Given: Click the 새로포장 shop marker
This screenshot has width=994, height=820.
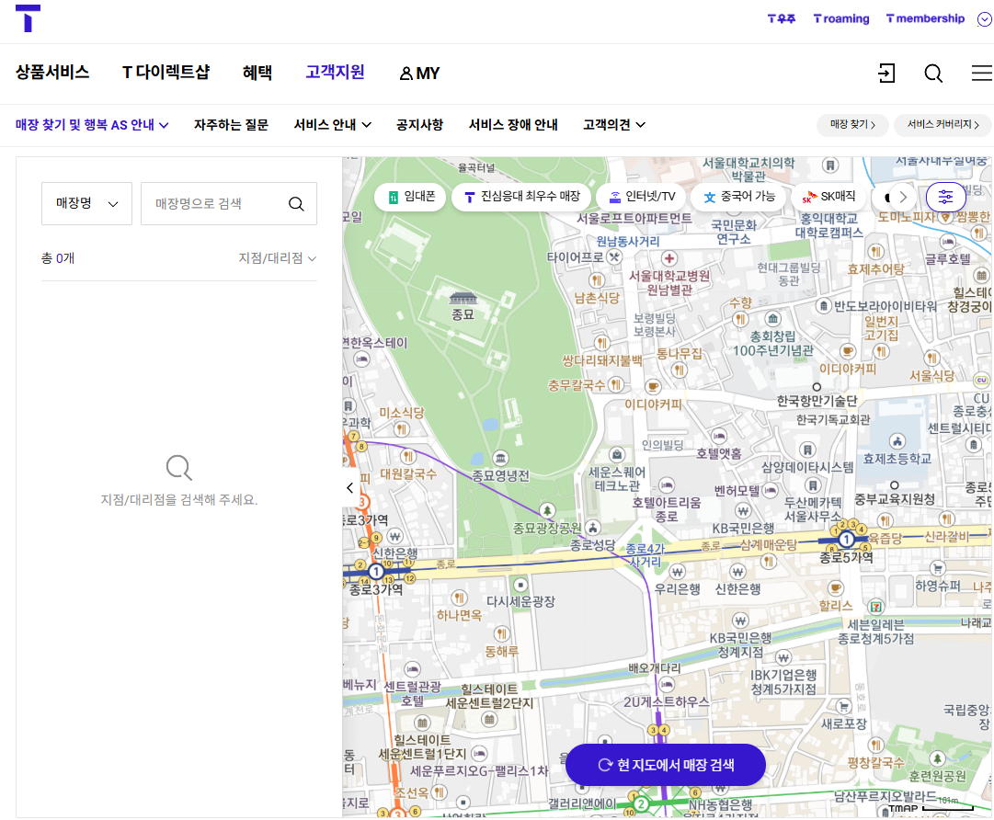Looking at the screenshot, I should coord(843,705).
